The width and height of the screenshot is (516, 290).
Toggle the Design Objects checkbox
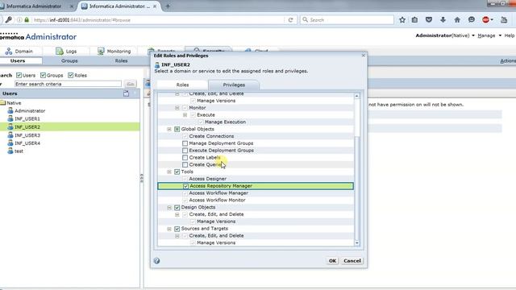coord(177,208)
